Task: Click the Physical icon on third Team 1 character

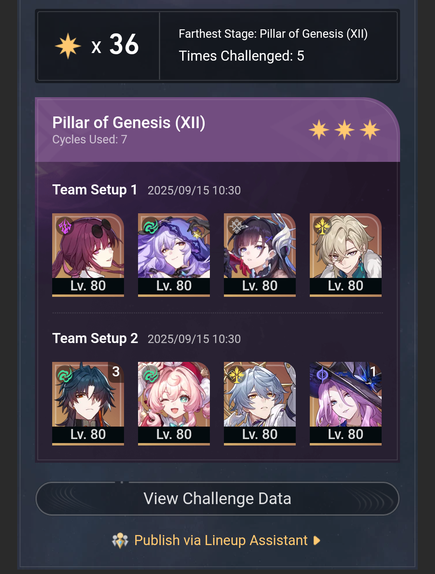Action: tap(237, 226)
